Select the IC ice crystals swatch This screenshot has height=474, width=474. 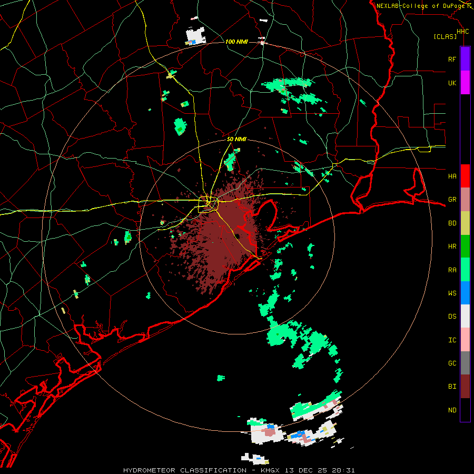point(465,340)
